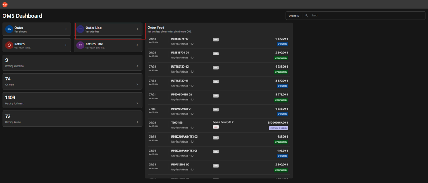Open the 74 On Hold tile
The height and width of the screenshot is (183, 428).
72,81
